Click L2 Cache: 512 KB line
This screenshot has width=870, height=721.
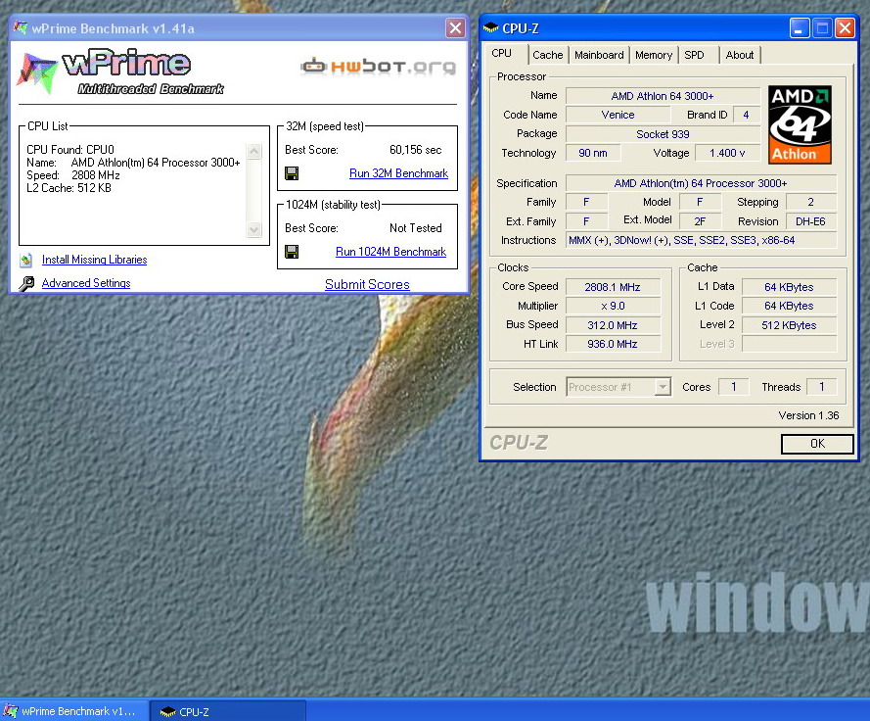point(69,188)
